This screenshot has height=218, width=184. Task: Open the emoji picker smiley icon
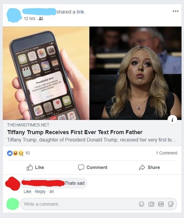(142, 204)
